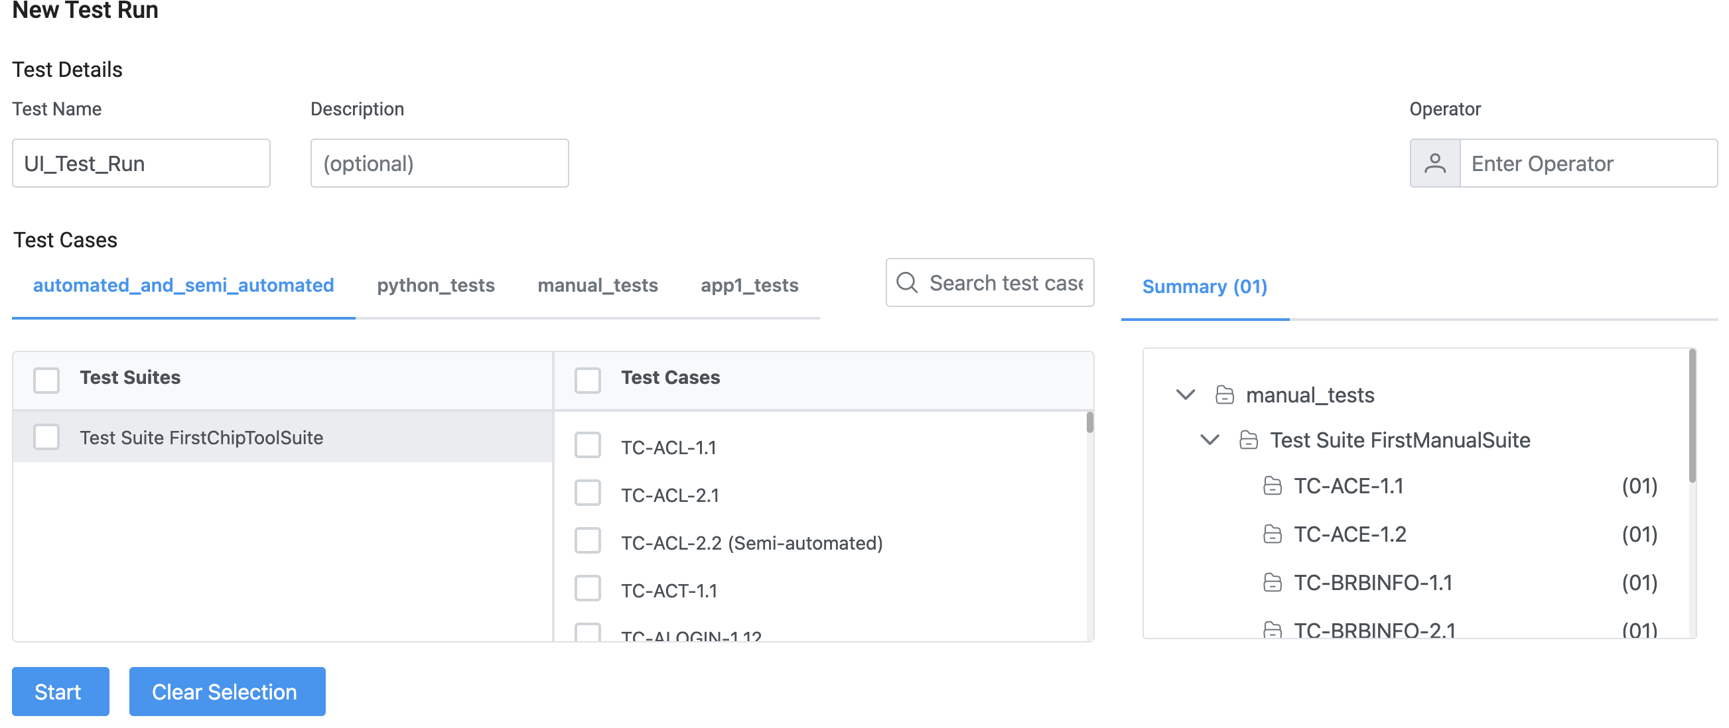Click the Test Suite FirstManualSuite folder icon

click(x=1249, y=440)
